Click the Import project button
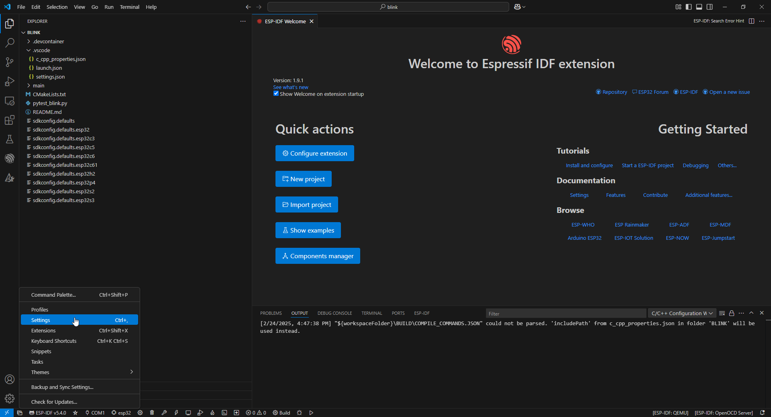 coord(307,204)
